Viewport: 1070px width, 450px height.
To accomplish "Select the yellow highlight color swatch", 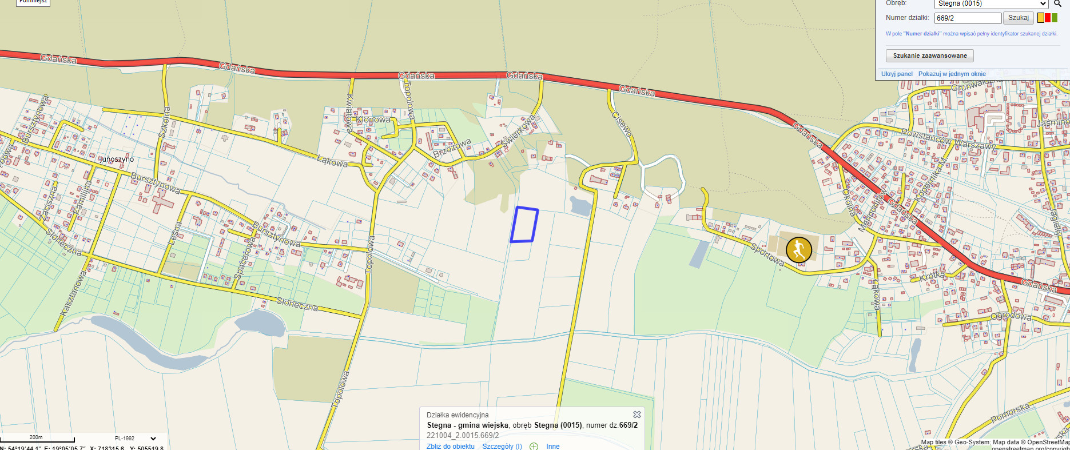I will pos(1041,18).
